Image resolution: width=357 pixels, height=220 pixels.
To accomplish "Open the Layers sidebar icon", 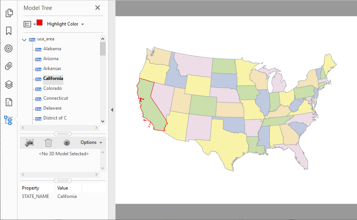I will pos(9,84).
